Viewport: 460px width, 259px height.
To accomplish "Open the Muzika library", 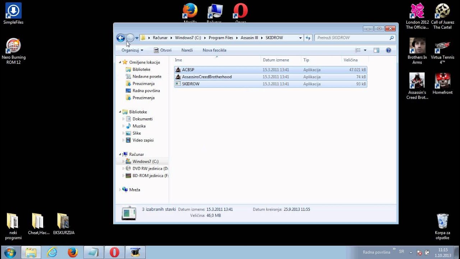I will coord(139,126).
